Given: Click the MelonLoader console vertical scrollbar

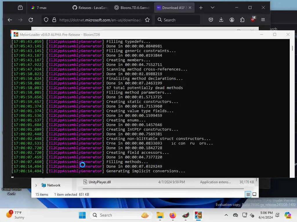Looking at the screenshot, I should 292,48.
